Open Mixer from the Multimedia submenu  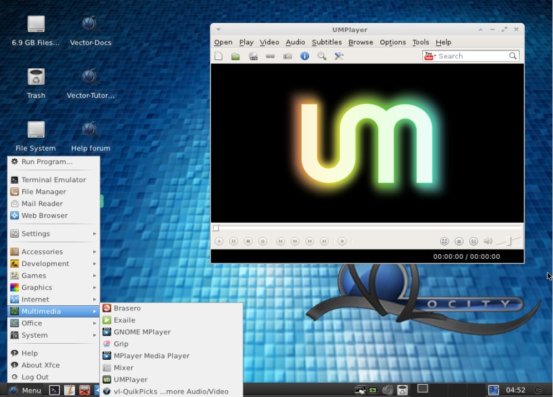tap(172, 368)
